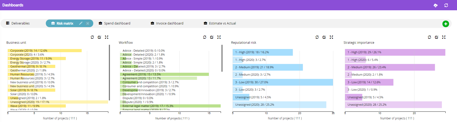Click the cloud download icon in header

click(x=436, y=5)
